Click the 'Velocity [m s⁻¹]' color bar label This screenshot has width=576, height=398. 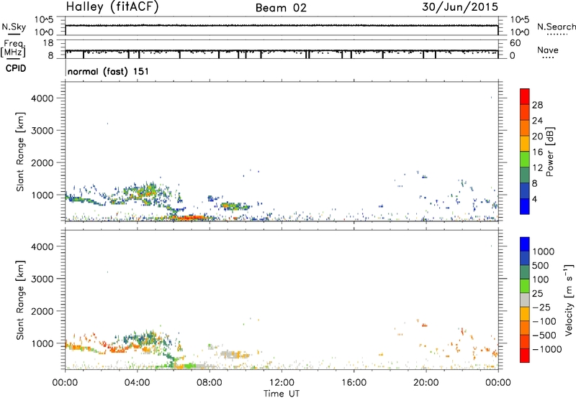pyautogui.click(x=569, y=300)
